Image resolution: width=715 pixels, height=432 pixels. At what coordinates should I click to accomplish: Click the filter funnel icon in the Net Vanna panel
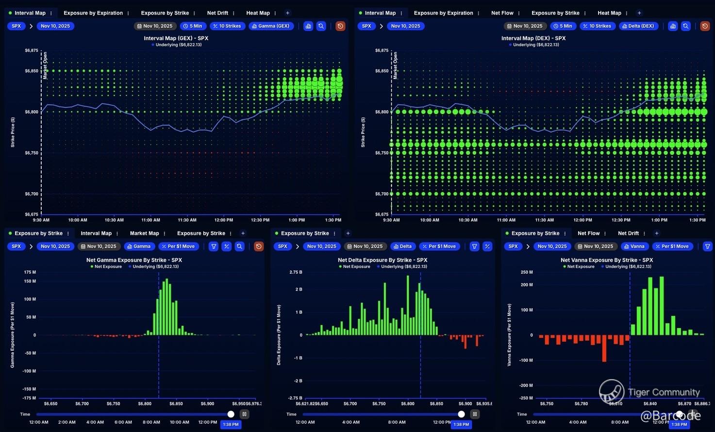click(x=707, y=247)
